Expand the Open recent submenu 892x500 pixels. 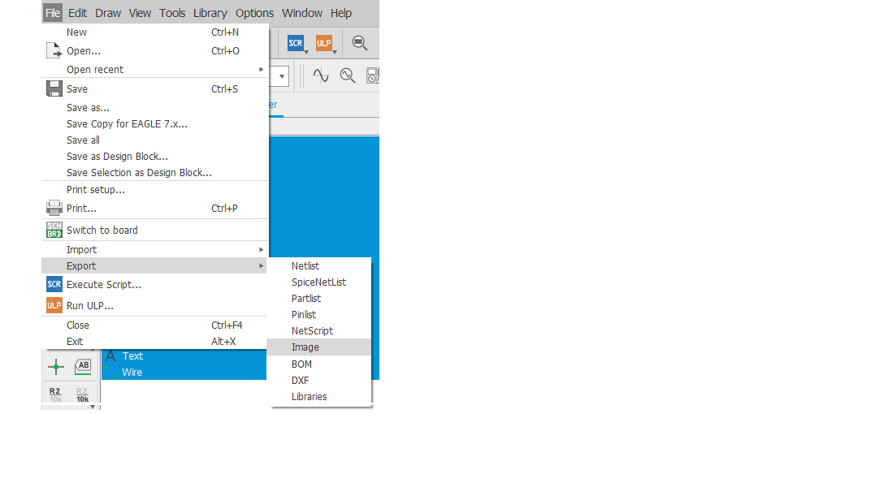click(154, 69)
